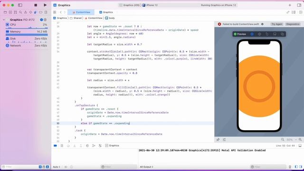Preview on a connected device icon

[x=275, y=34]
